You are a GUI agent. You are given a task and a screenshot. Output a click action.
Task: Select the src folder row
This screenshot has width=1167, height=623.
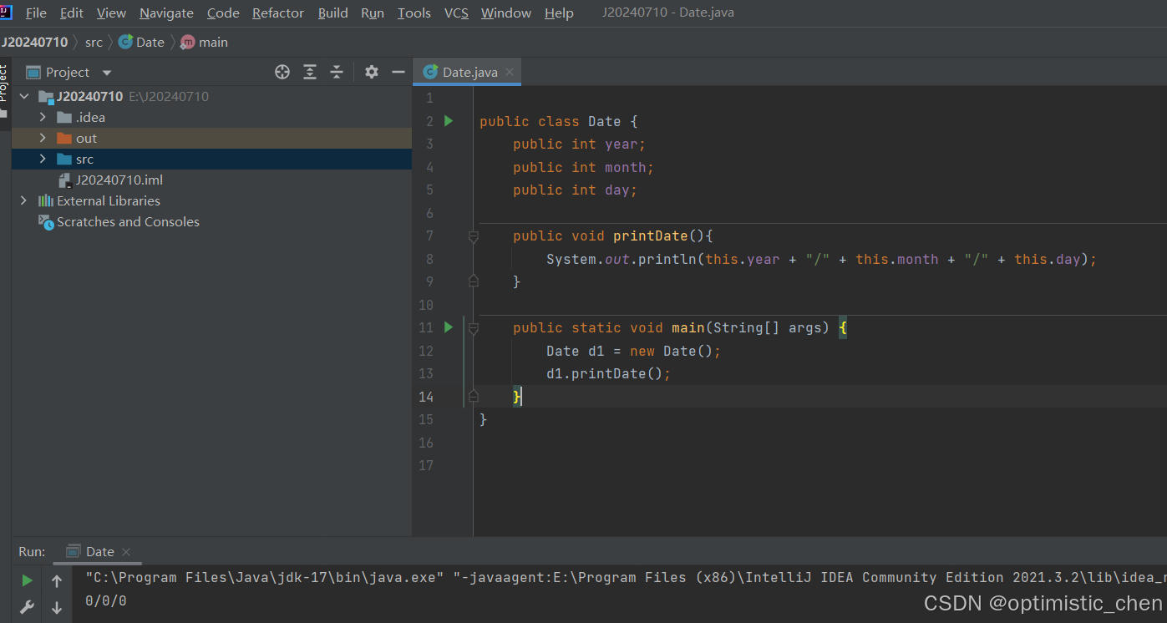[x=211, y=160]
